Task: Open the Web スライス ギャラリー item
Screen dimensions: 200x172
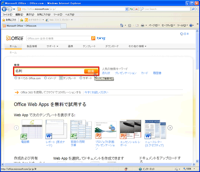Action: pos(59,20)
